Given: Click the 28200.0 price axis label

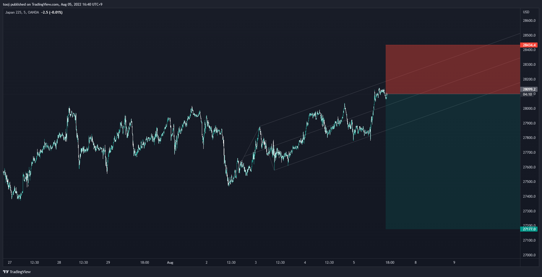Looking at the screenshot, I should [529, 79].
